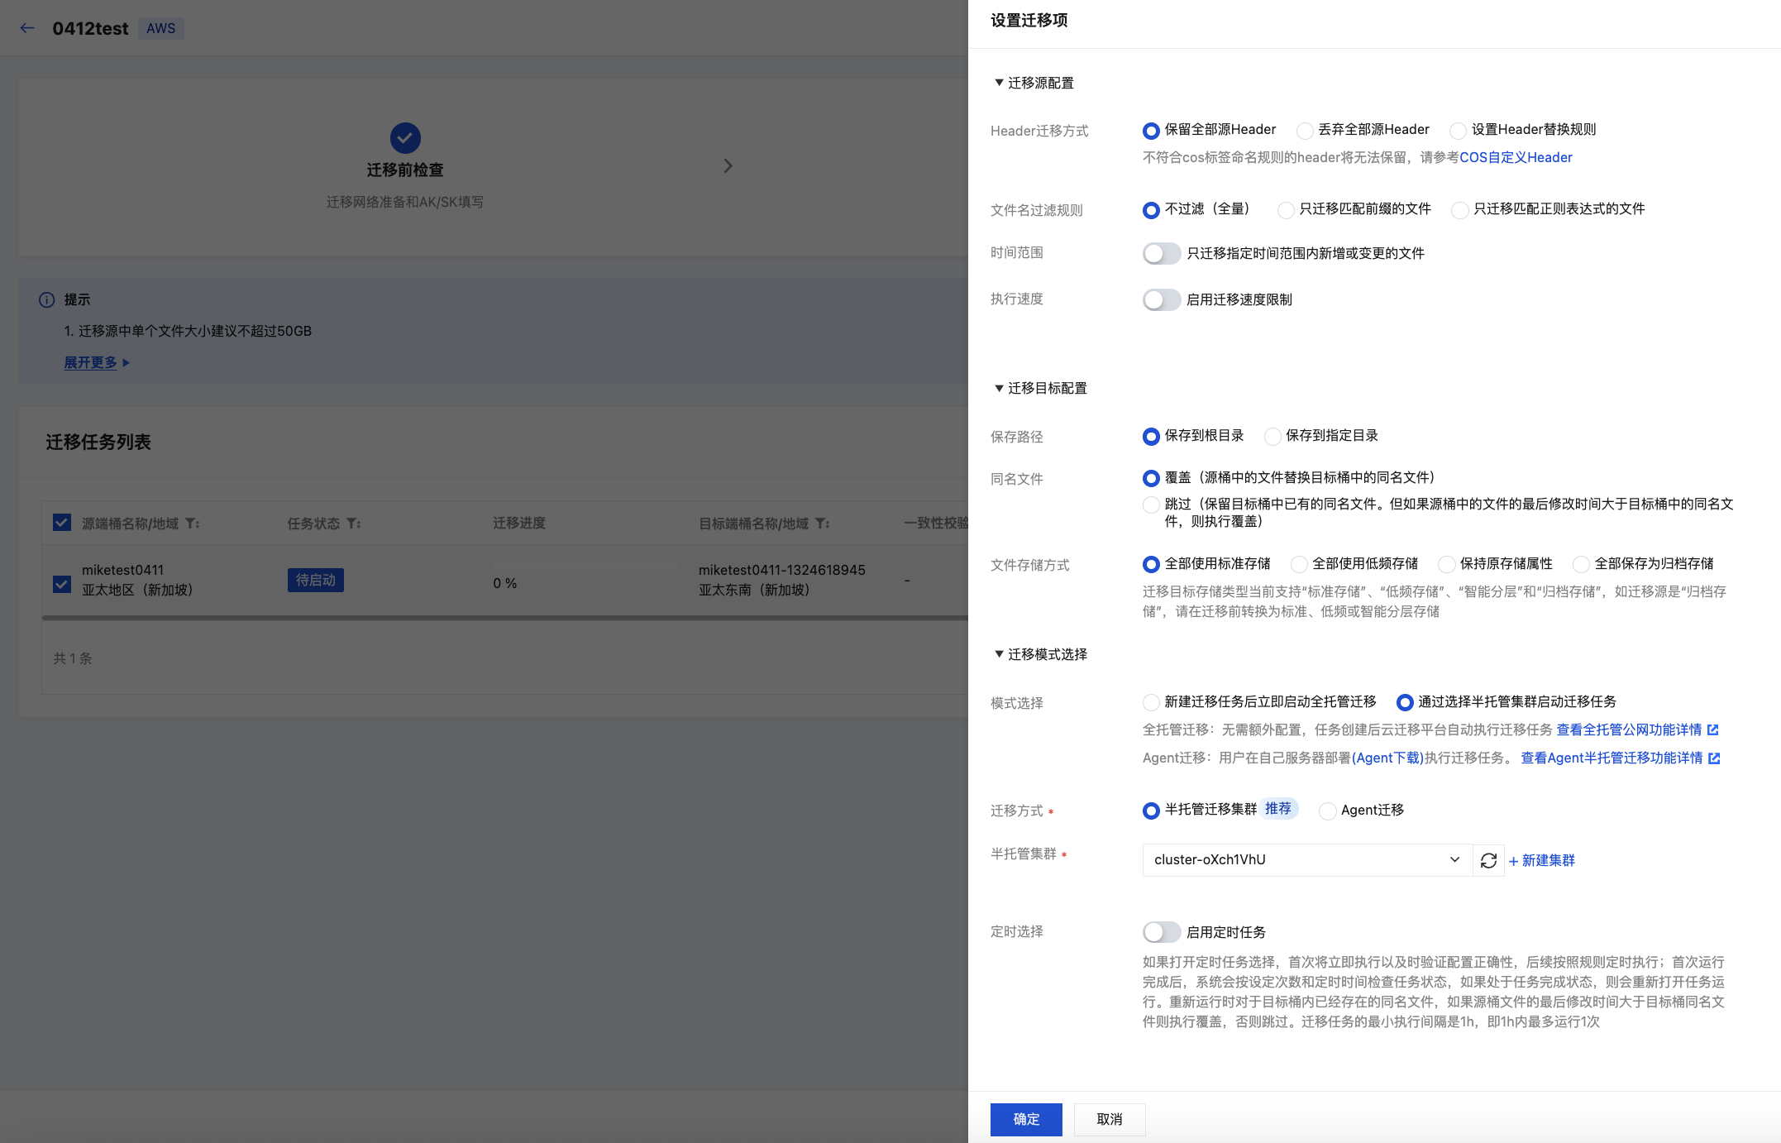Click the external link icon after 查看Agent半托管迁移功能详情
This screenshot has width=1781, height=1143.
coord(1714,758)
